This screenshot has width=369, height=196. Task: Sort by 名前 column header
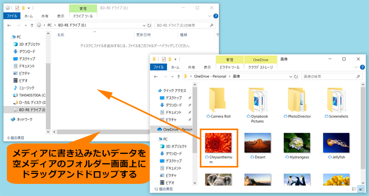[61, 35]
